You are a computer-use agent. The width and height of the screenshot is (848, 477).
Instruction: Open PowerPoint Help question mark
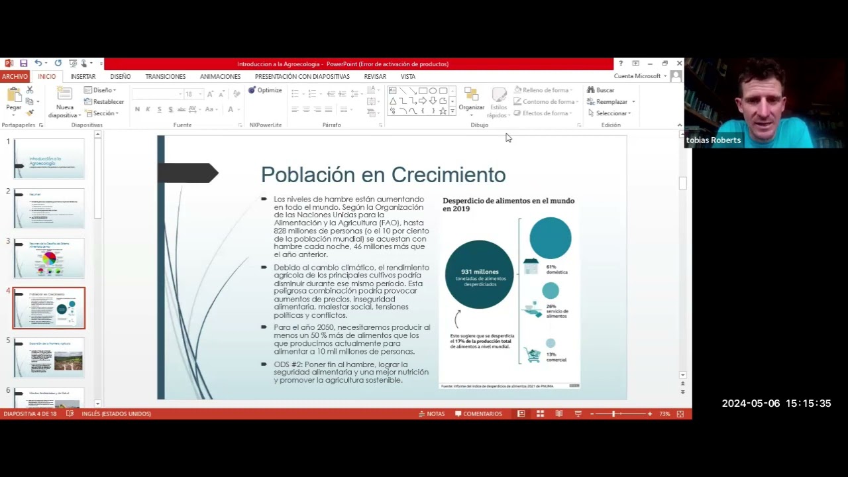pyautogui.click(x=621, y=64)
